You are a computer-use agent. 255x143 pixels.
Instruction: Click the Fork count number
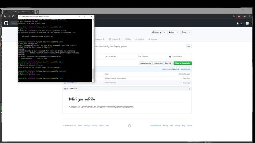190,32
